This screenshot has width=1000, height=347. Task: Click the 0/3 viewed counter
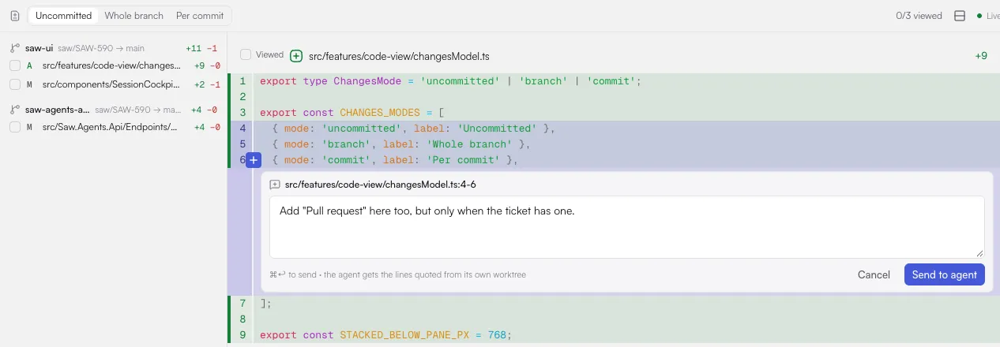pyautogui.click(x=919, y=16)
